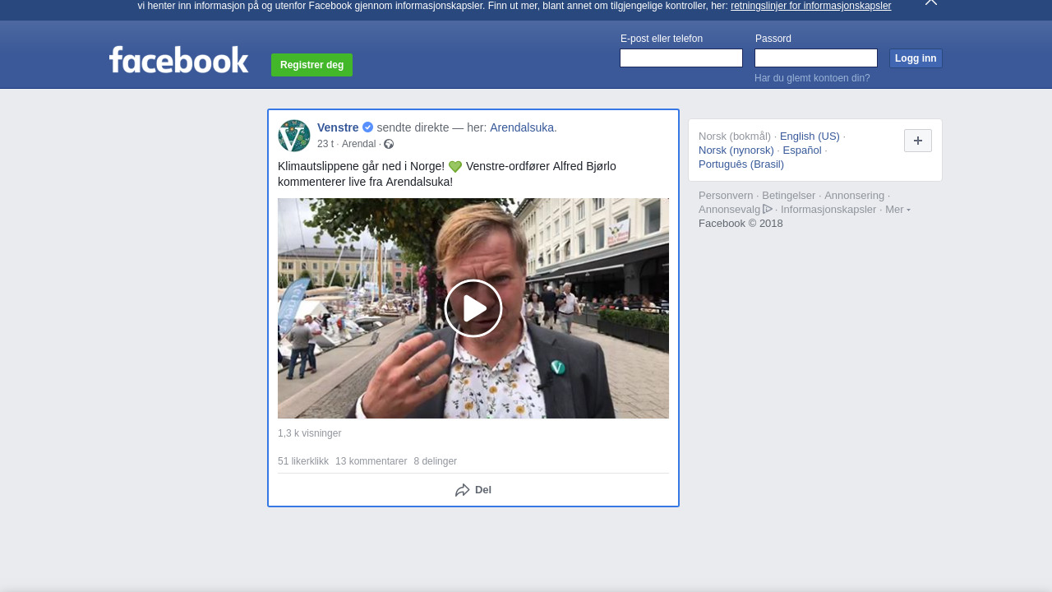This screenshot has width=1052, height=592.
Task: Focus the E-post eller telefon field
Action: click(681, 58)
